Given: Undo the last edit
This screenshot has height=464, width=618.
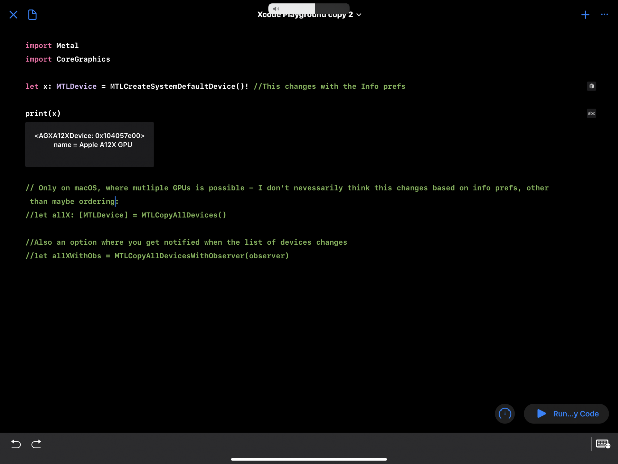Looking at the screenshot, I should [16, 444].
